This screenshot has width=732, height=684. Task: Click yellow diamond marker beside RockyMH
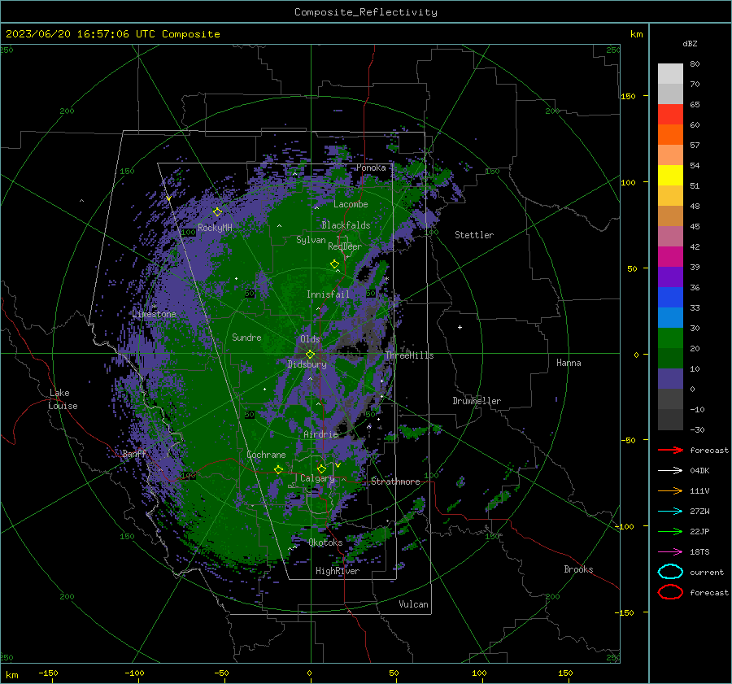tap(217, 212)
